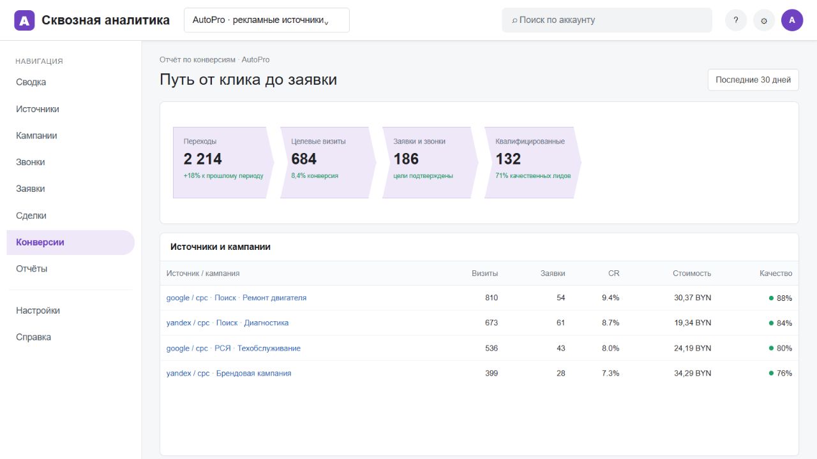Sort by the Стоимость column header
The image size is (817, 459).
click(x=692, y=273)
